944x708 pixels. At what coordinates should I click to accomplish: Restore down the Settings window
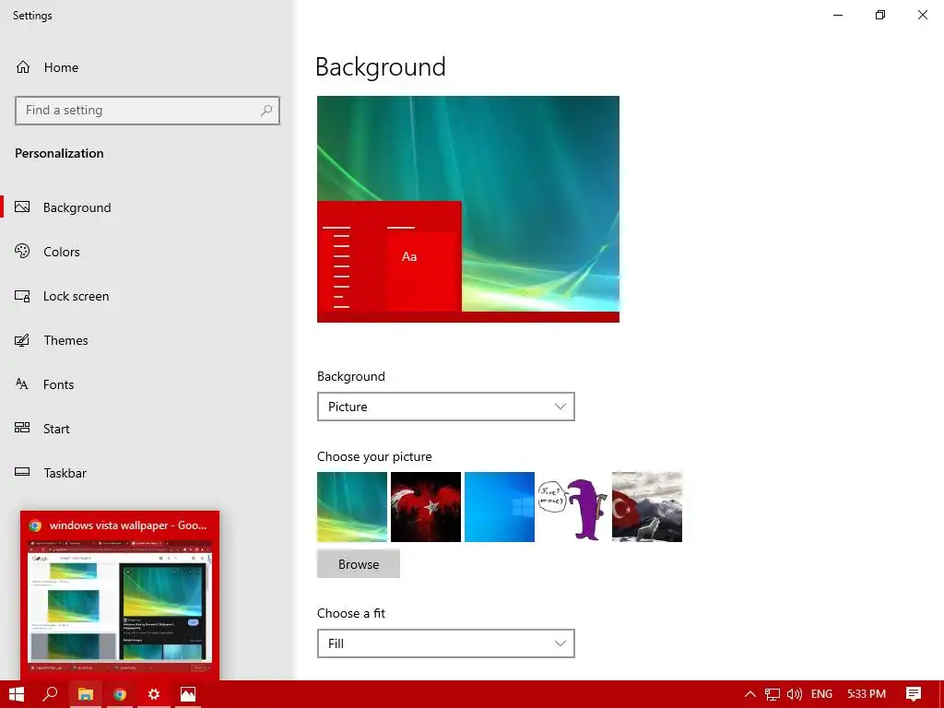pos(880,15)
